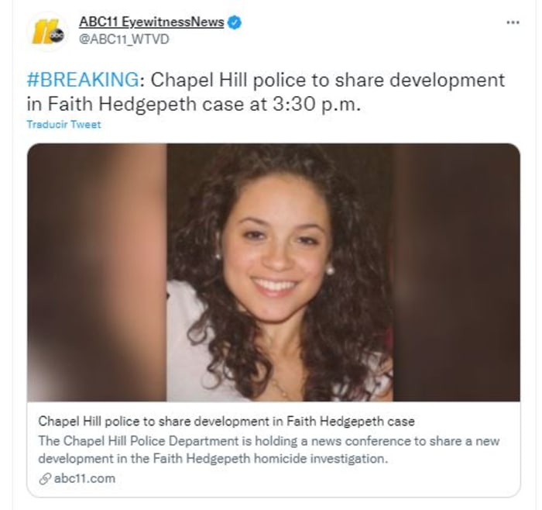Click Traducir Tweet to translate
The width and height of the screenshot is (542, 510).
click(x=64, y=125)
